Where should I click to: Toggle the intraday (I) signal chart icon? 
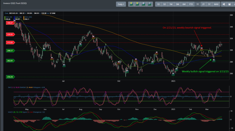pyautogui.click(x=150, y=4)
